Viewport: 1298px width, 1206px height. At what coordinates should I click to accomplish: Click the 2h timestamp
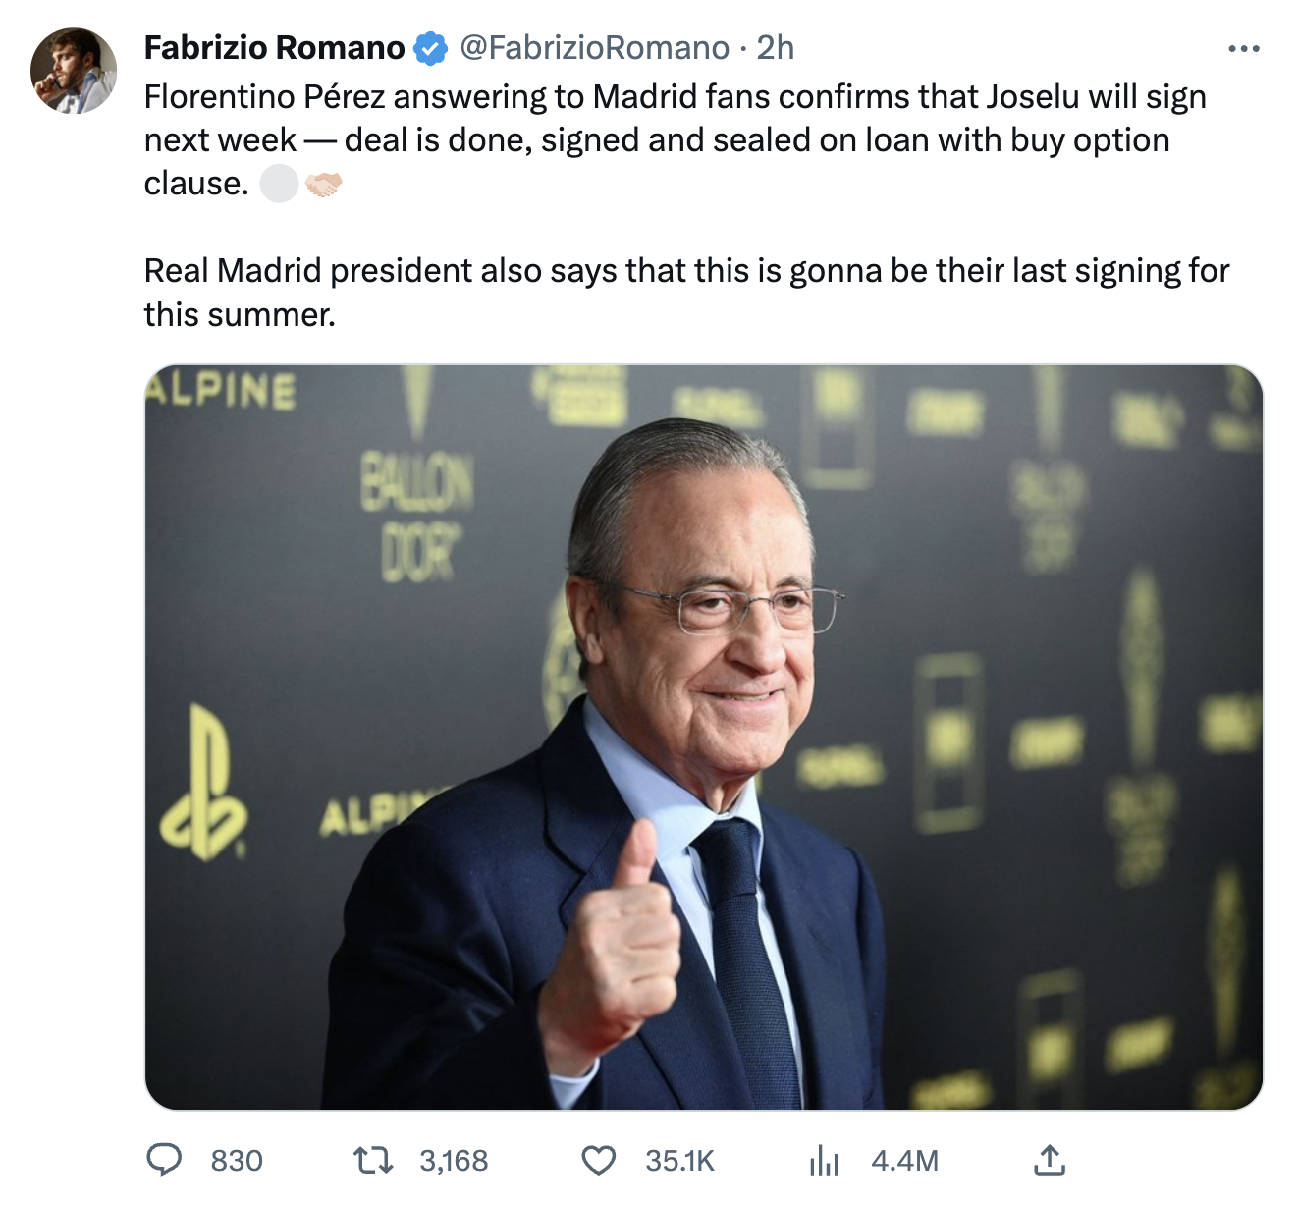pos(775,48)
